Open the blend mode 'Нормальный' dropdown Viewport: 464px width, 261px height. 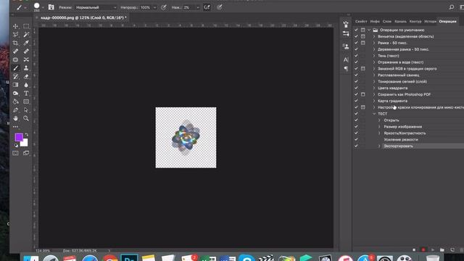click(96, 7)
